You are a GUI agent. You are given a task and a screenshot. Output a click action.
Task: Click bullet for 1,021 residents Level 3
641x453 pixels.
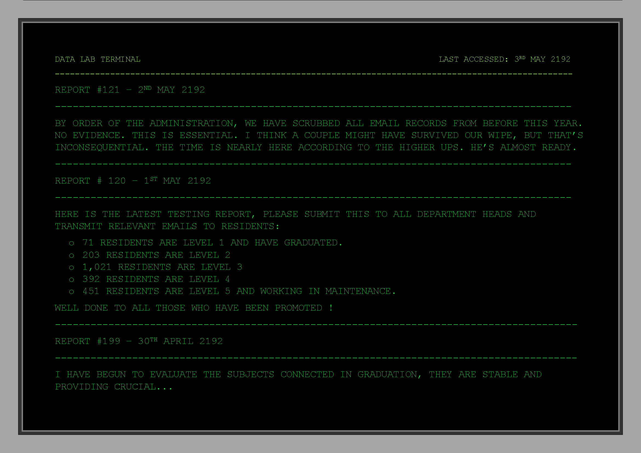[x=72, y=268]
